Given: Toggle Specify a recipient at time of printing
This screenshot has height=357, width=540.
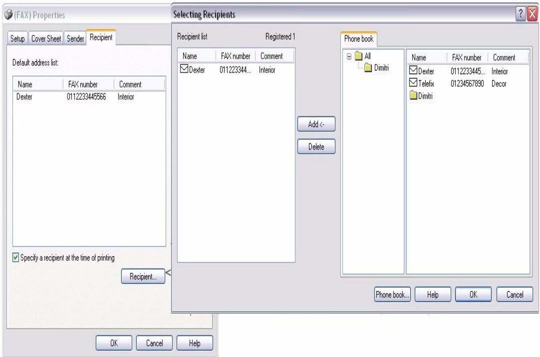Looking at the screenshot, I should (15, 257).
